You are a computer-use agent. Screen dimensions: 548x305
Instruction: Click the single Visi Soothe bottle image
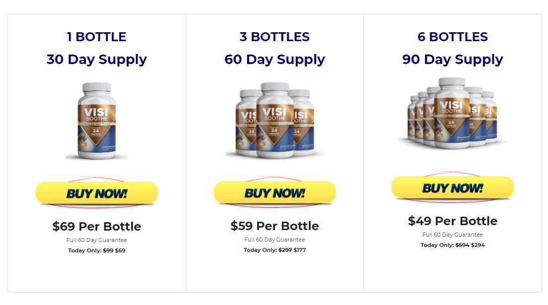[96, 121]
